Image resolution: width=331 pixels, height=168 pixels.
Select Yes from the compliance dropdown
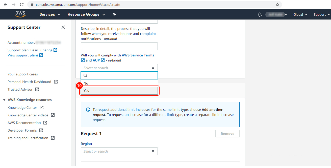click(119, 91)
